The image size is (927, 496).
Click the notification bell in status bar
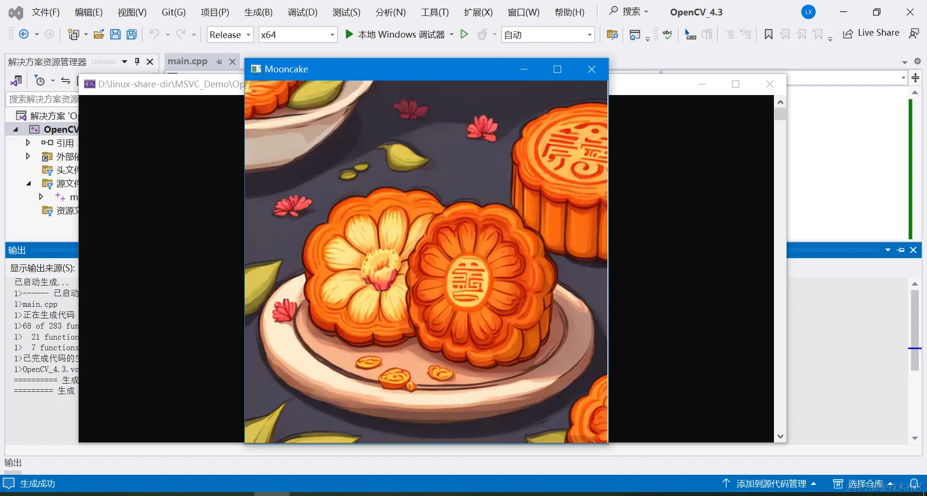tap(914, 483)
